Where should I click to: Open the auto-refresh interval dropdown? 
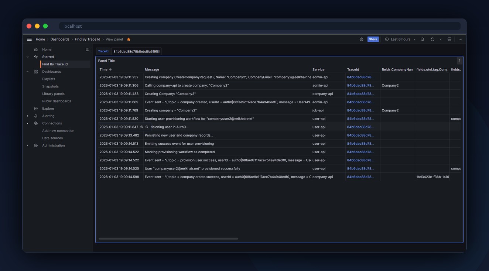(x=440, y=39)
